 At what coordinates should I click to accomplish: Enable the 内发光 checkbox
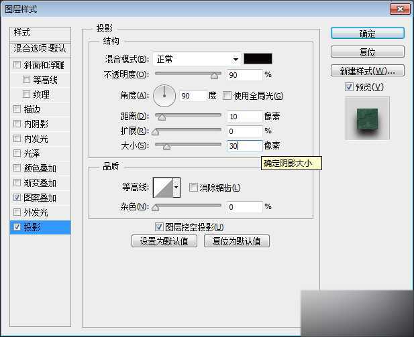coord(17,139)
